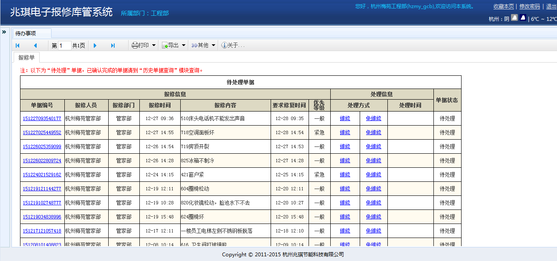Open order 151219034838996

(42, 217)
